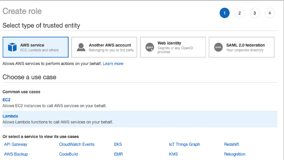Click the AWS service cube icon
Image resolution: width=284 pixels, height=160 pixels.
point(12,47)
